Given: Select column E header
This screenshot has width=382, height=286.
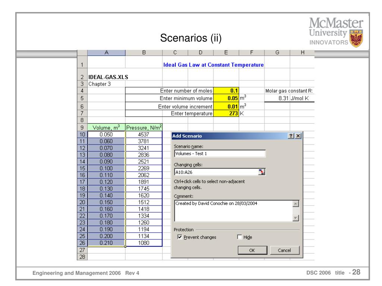Looking at the screenshot, I should (226, 53).
